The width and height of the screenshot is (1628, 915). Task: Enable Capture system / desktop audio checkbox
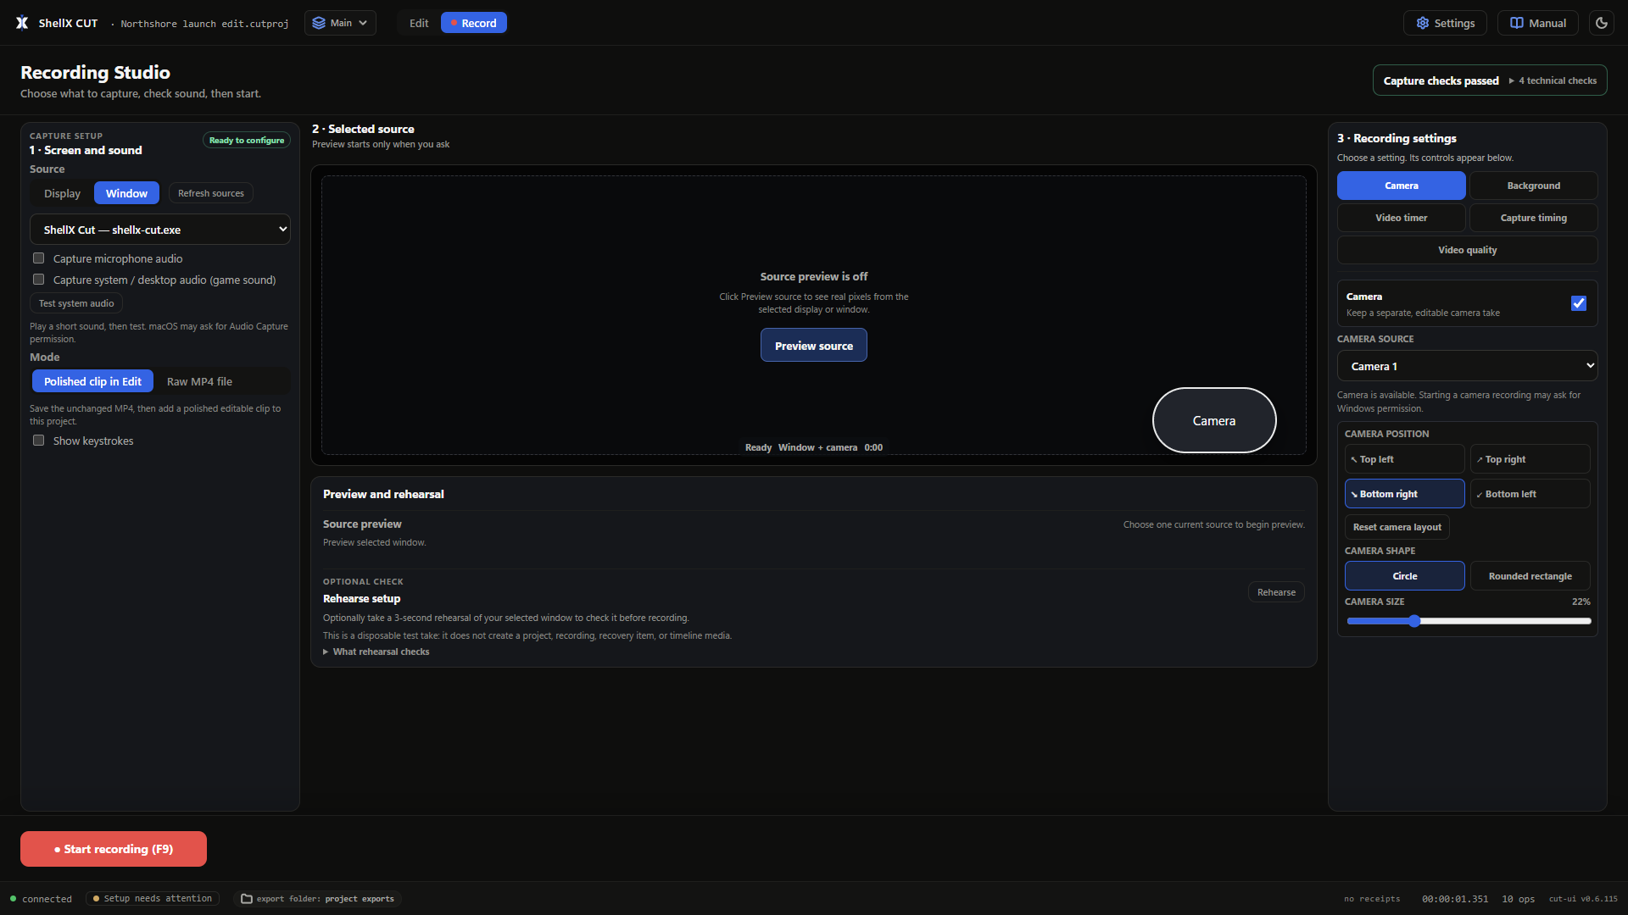[38, 280]
